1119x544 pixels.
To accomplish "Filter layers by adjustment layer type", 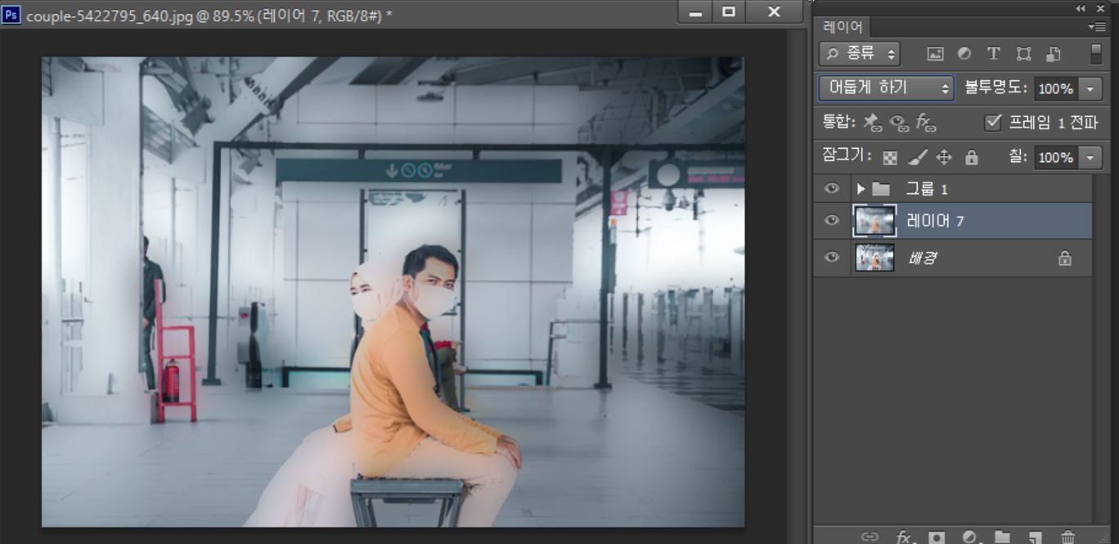I will click(964, 54).
